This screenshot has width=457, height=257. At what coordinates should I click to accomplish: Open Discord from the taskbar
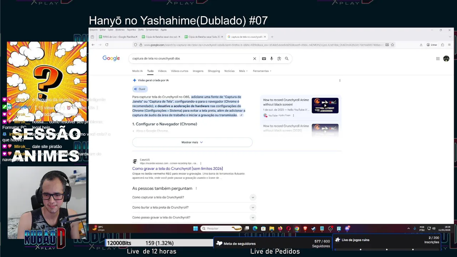[347, 228]
